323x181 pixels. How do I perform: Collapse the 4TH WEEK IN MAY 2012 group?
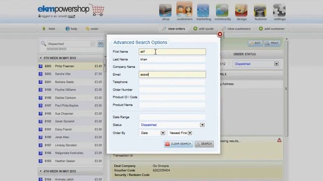pos(40,171)
